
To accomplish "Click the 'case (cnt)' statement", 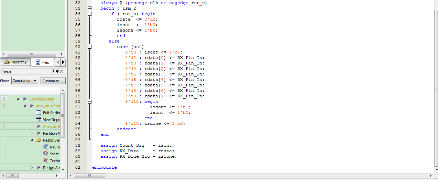I will [x=130, y=47].
